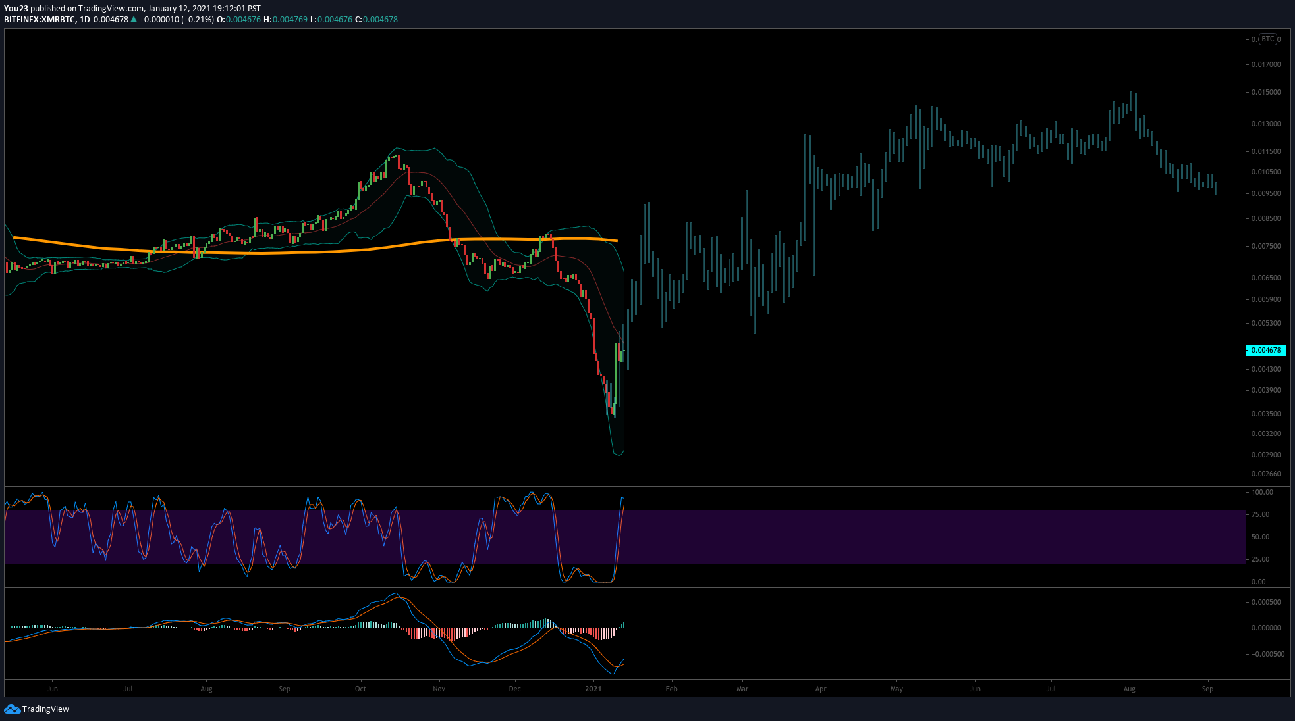Click the Oct label on time axis

pos(360,689)
